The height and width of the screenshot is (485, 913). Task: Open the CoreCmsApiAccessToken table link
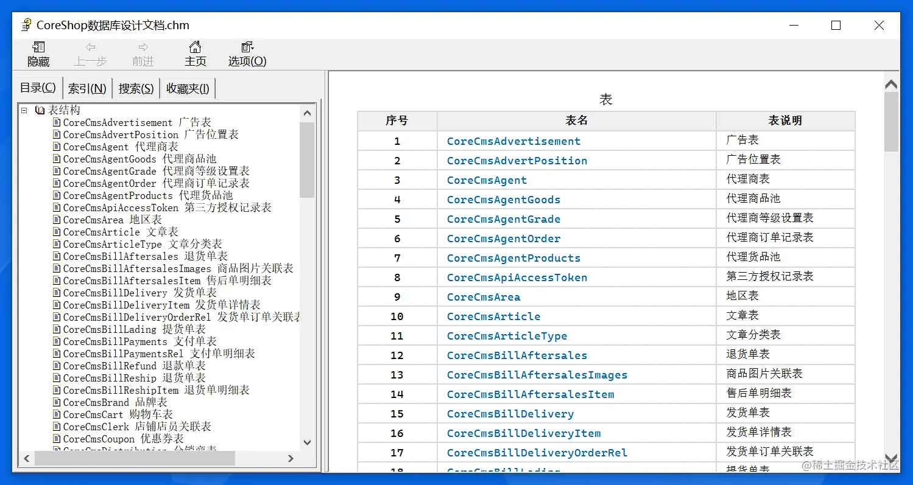[x=517, y=277]
